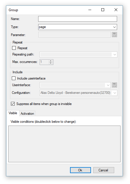Click inside the Visible conditions box
The image size is (130, 184).
pos(64,144)
